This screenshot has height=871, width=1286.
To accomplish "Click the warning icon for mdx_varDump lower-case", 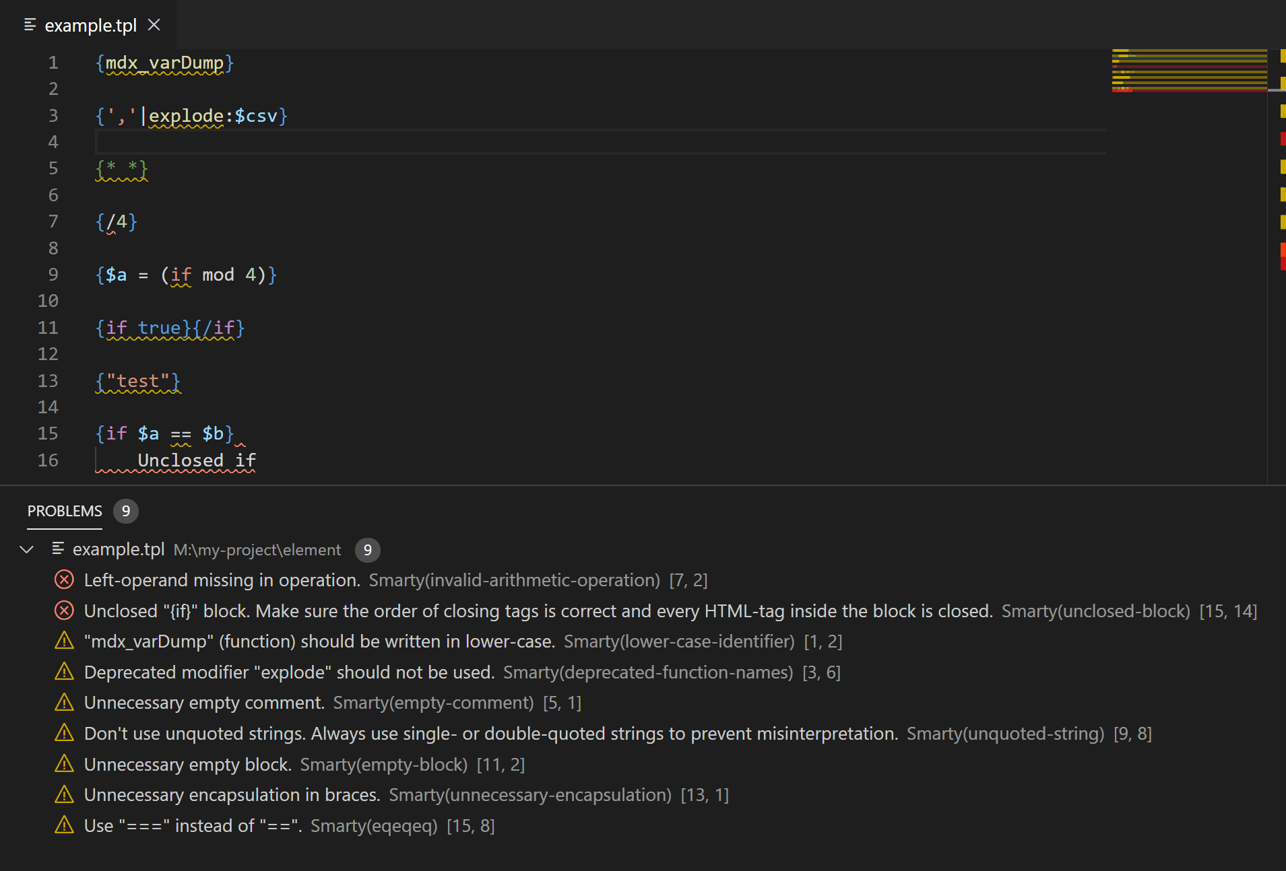I will [64, 641].
